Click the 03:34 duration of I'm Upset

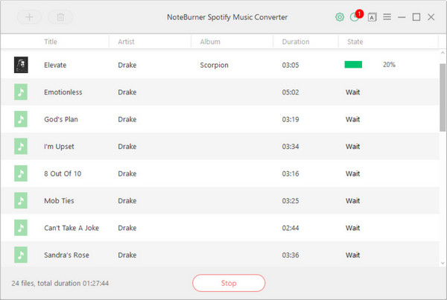tap(291, 147)
